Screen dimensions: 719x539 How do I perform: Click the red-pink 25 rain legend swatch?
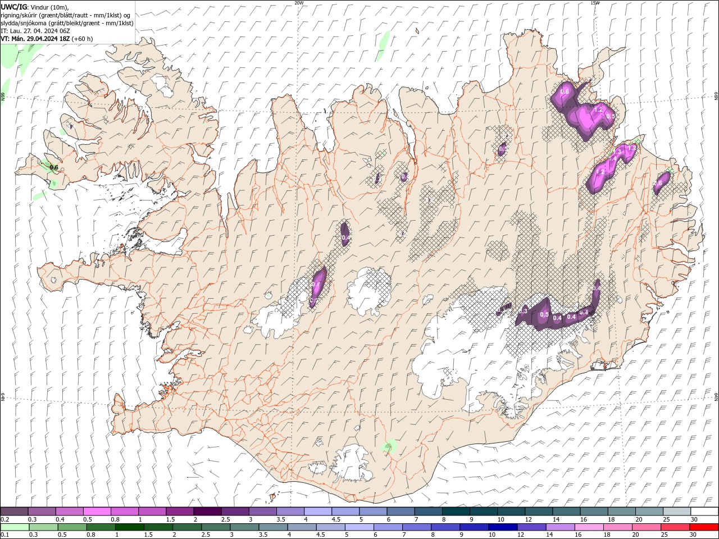675,527
